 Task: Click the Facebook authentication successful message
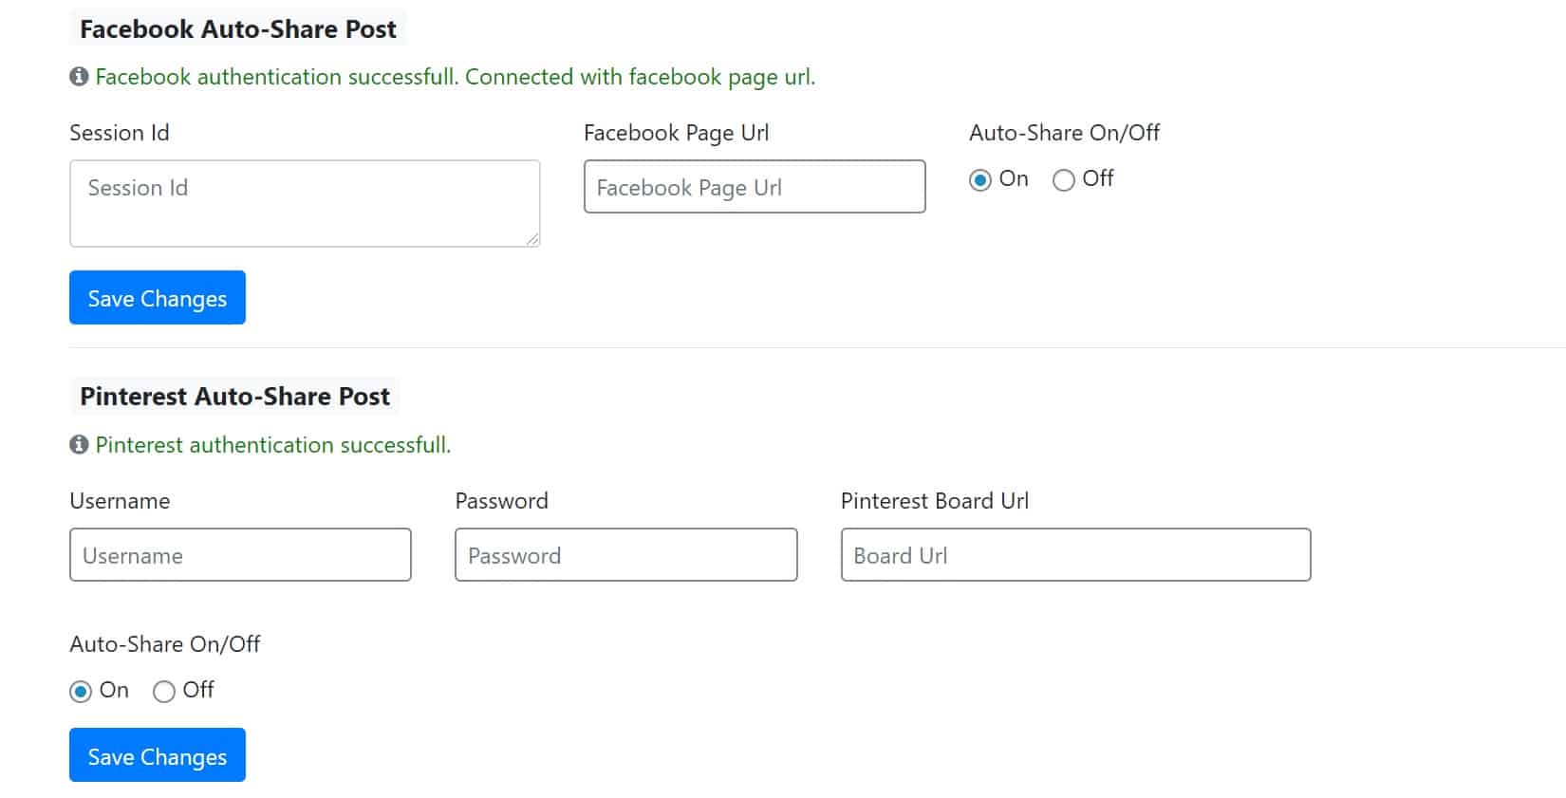click(456, 77)
